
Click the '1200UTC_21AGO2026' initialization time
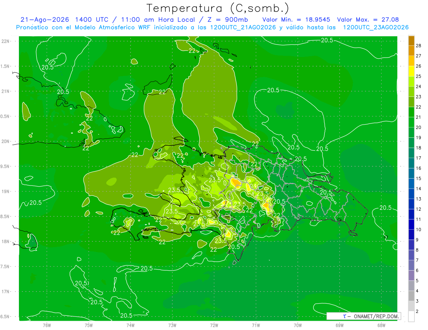pyautogui.click(x=241, y=27)
